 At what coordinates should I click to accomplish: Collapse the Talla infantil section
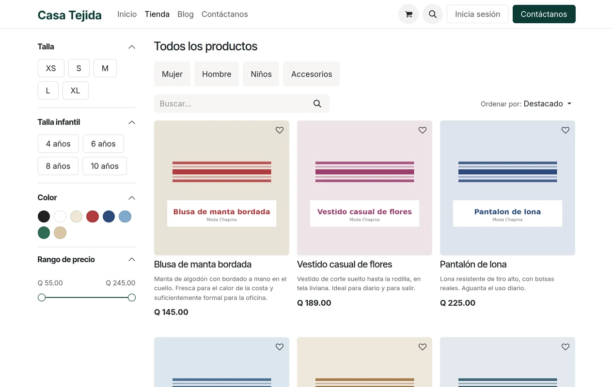click(131, 122)
